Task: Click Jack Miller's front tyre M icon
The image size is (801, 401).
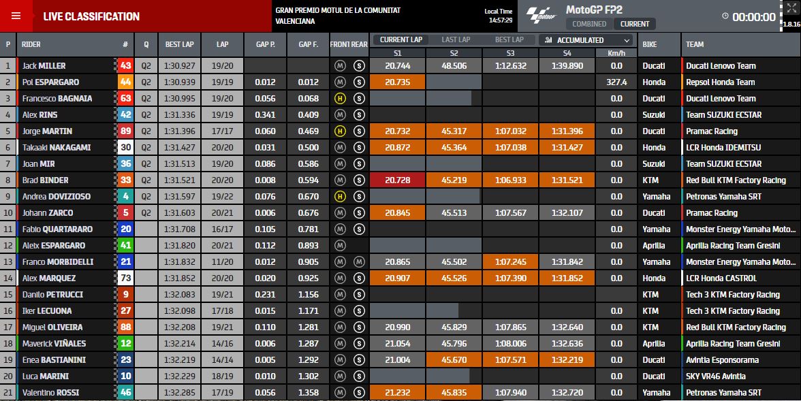Action: 341,66
